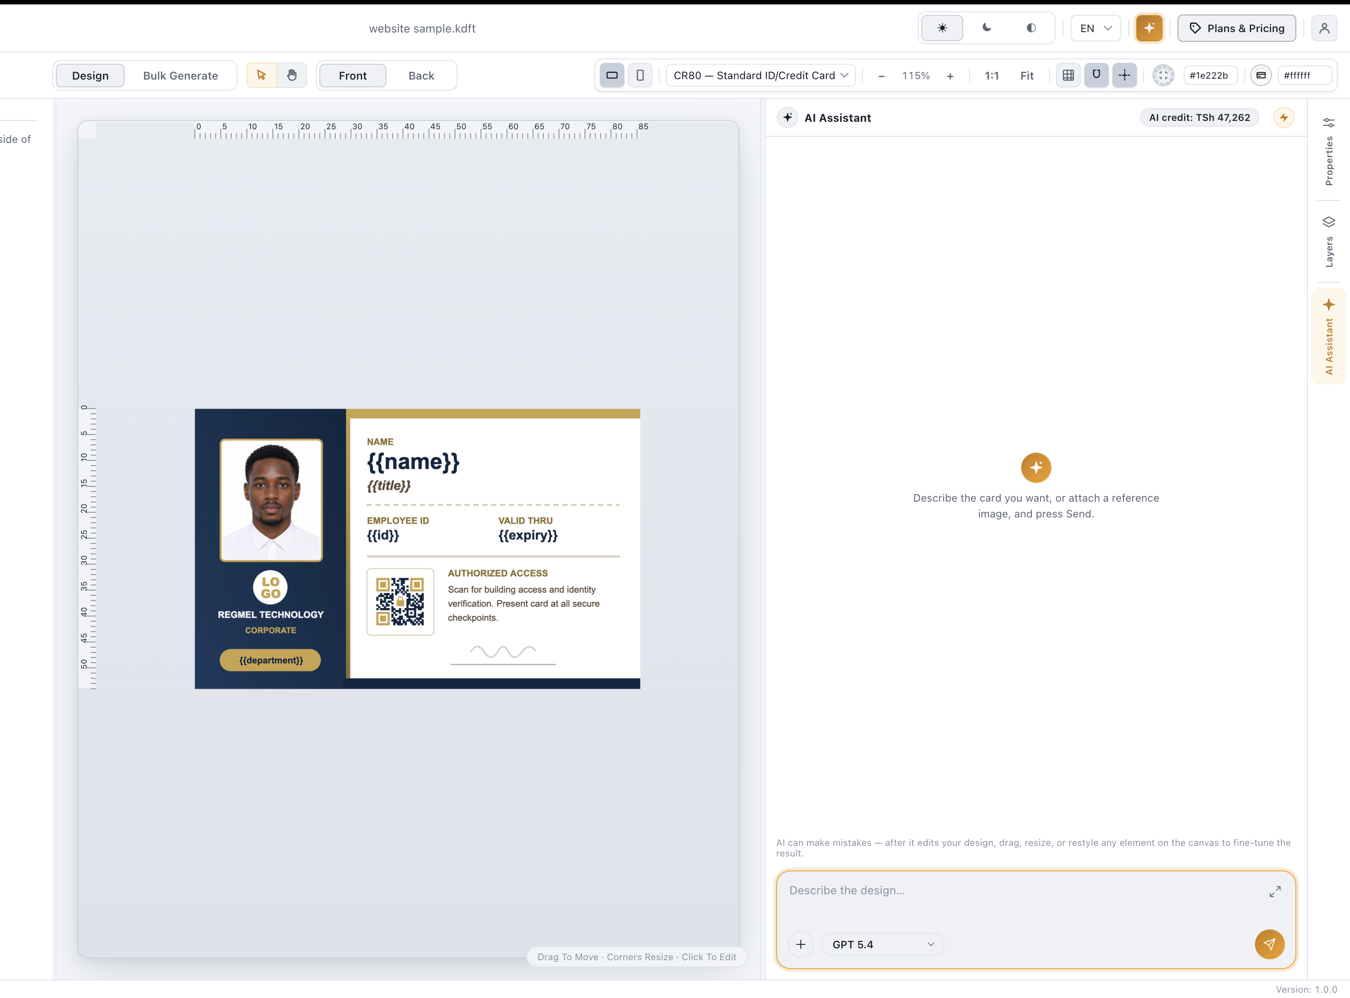Select the Scan for building access paragraph
1350x998 pixels.
[x=524, y=604]
